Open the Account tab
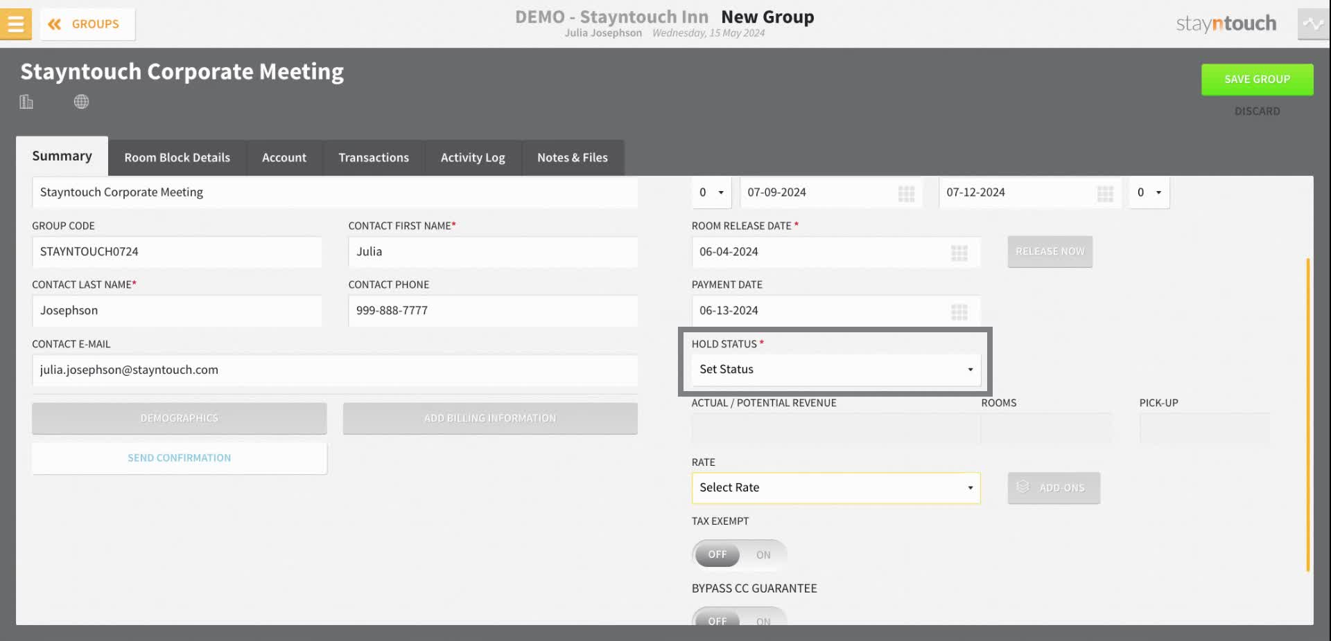1331x641 pixels. [x=284, y=158]
